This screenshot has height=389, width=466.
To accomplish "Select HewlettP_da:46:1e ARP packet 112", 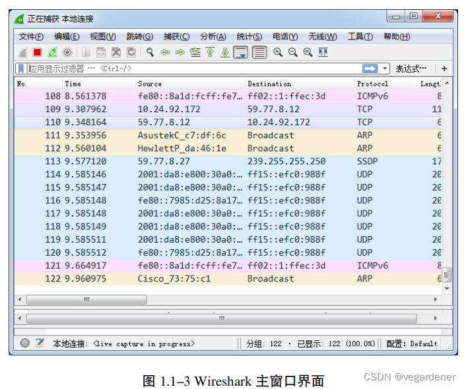I will tap(228, 148).
